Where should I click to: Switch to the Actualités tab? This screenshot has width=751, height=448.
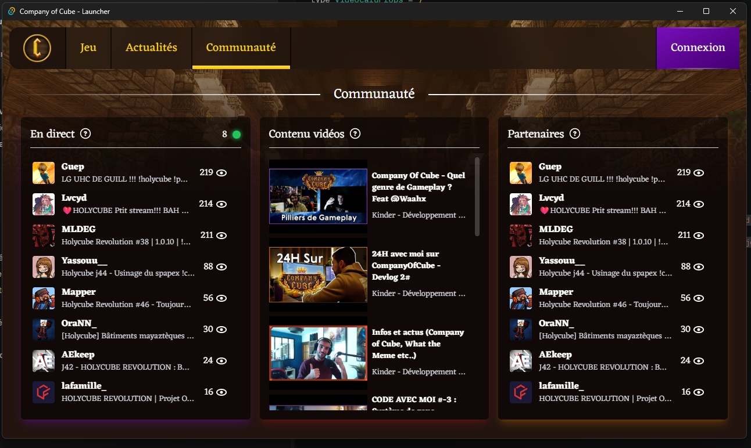click(x=151, y=48)
